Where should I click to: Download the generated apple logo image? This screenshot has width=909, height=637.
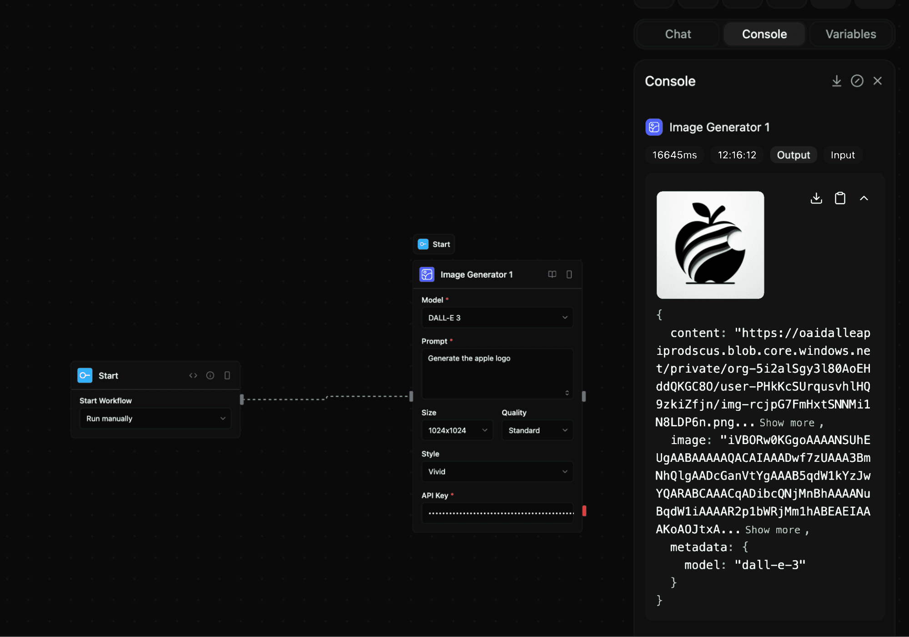[x=816, y=198]
